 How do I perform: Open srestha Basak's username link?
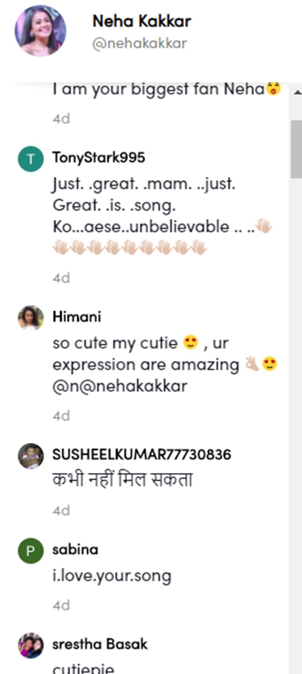click(100, 644)
